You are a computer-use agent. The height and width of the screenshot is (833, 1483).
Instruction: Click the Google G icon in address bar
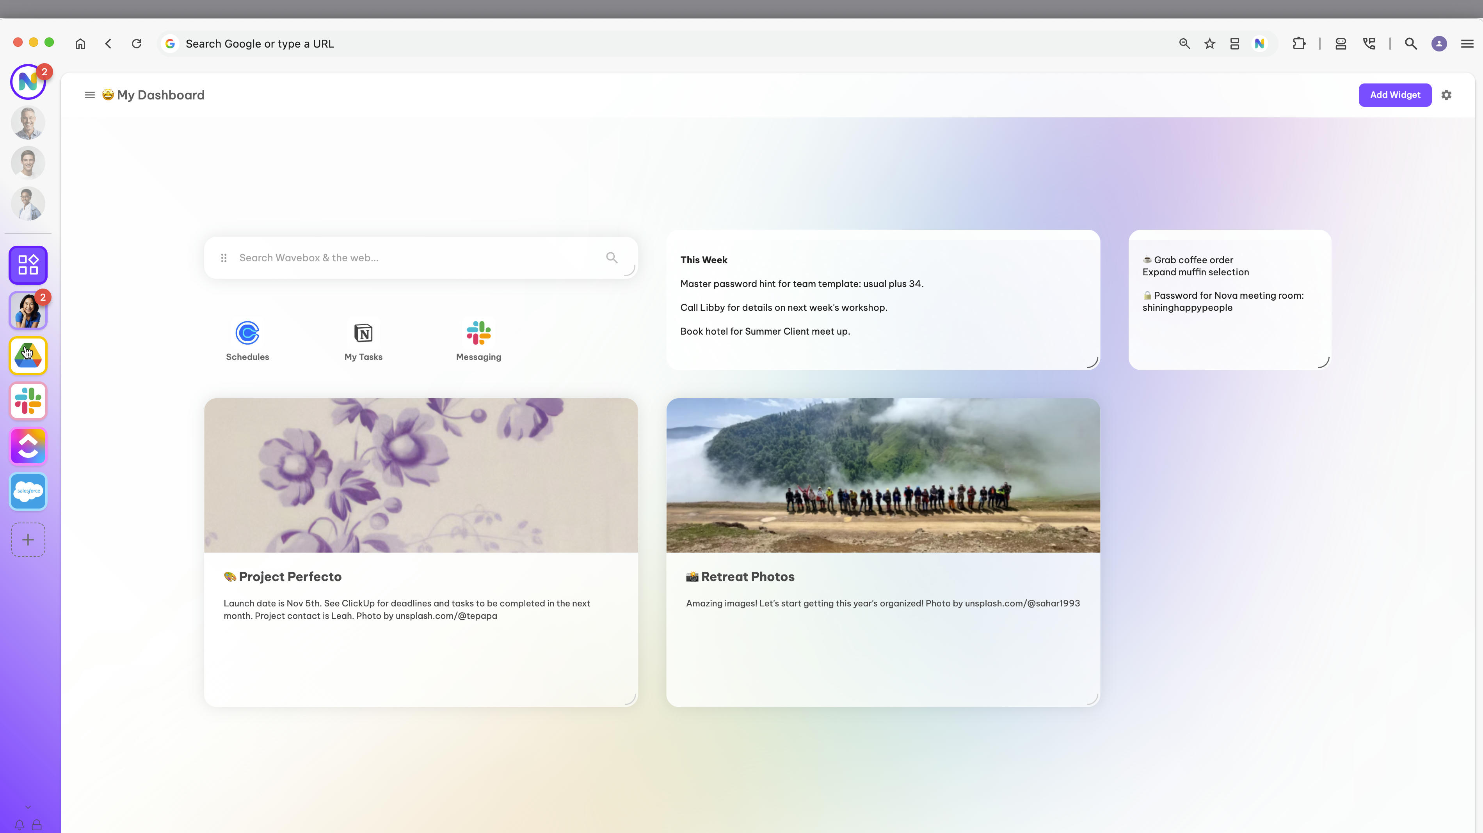click(x=170, y=44)
